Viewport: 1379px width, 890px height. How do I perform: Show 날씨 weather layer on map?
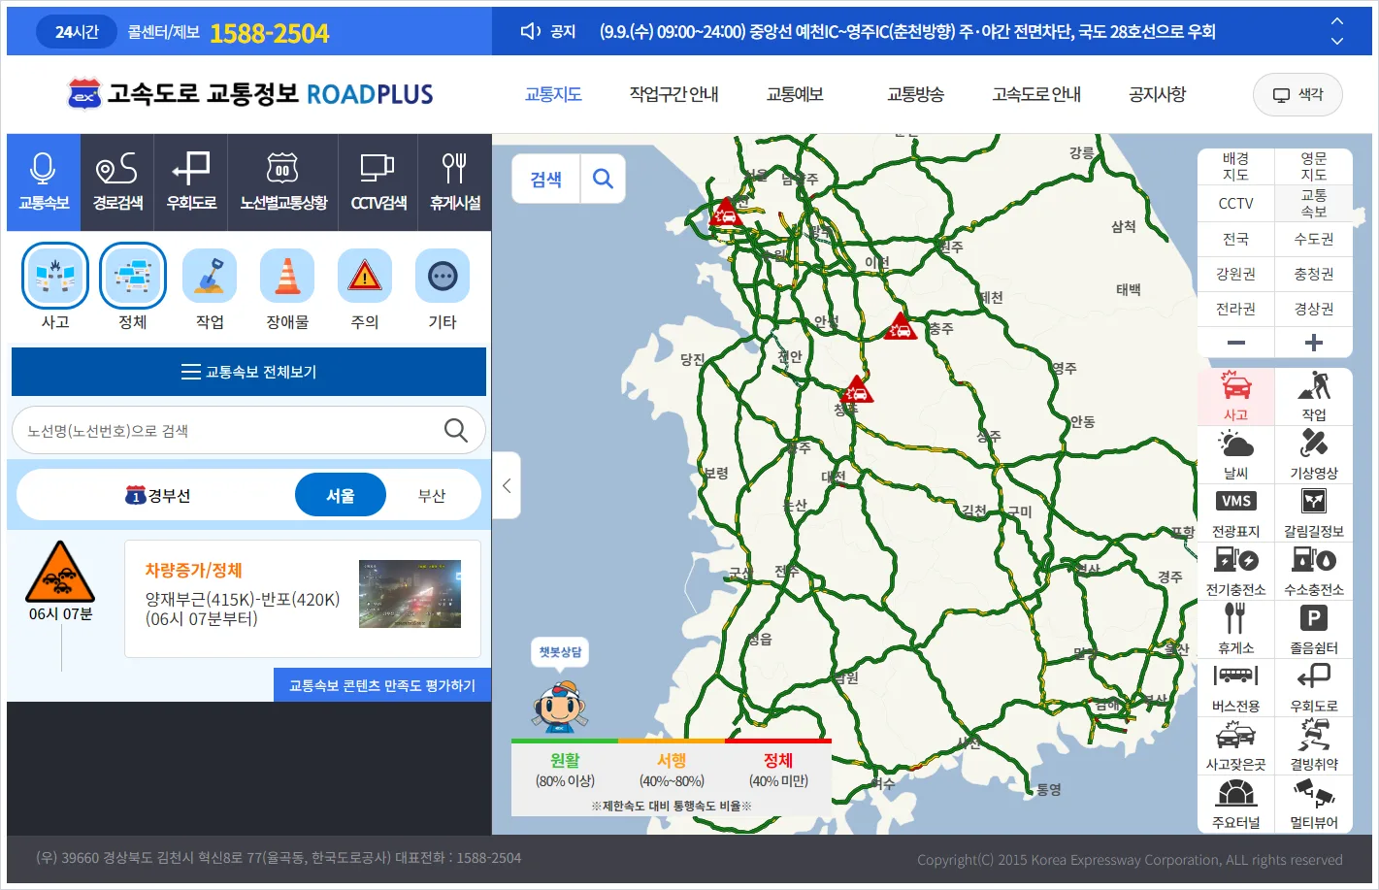pyautogui.click(x=1235, y=455)
